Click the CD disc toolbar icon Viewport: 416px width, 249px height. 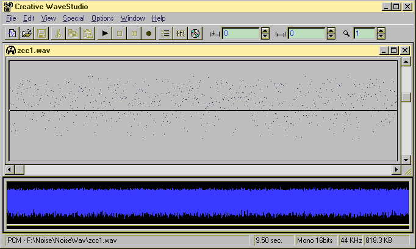[x=195, y=33]
